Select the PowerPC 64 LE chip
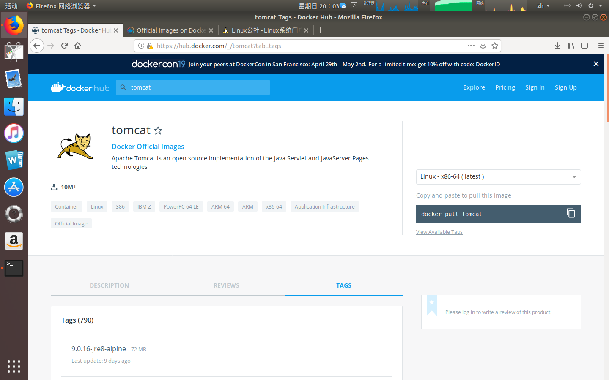The image size is (609, 380). pyautogui.click(x=181, y=206)
